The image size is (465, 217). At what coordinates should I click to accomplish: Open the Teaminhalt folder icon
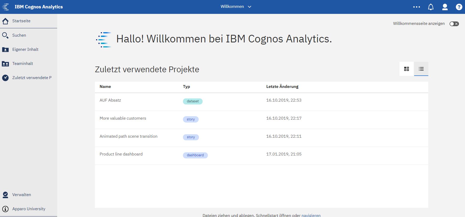click(x=5, y=64)
